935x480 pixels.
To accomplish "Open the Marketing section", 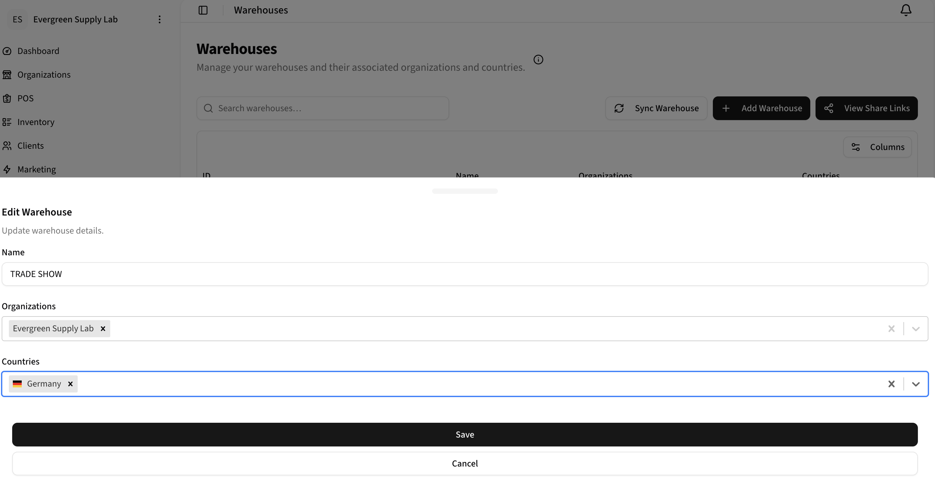I will coord(36,169).
